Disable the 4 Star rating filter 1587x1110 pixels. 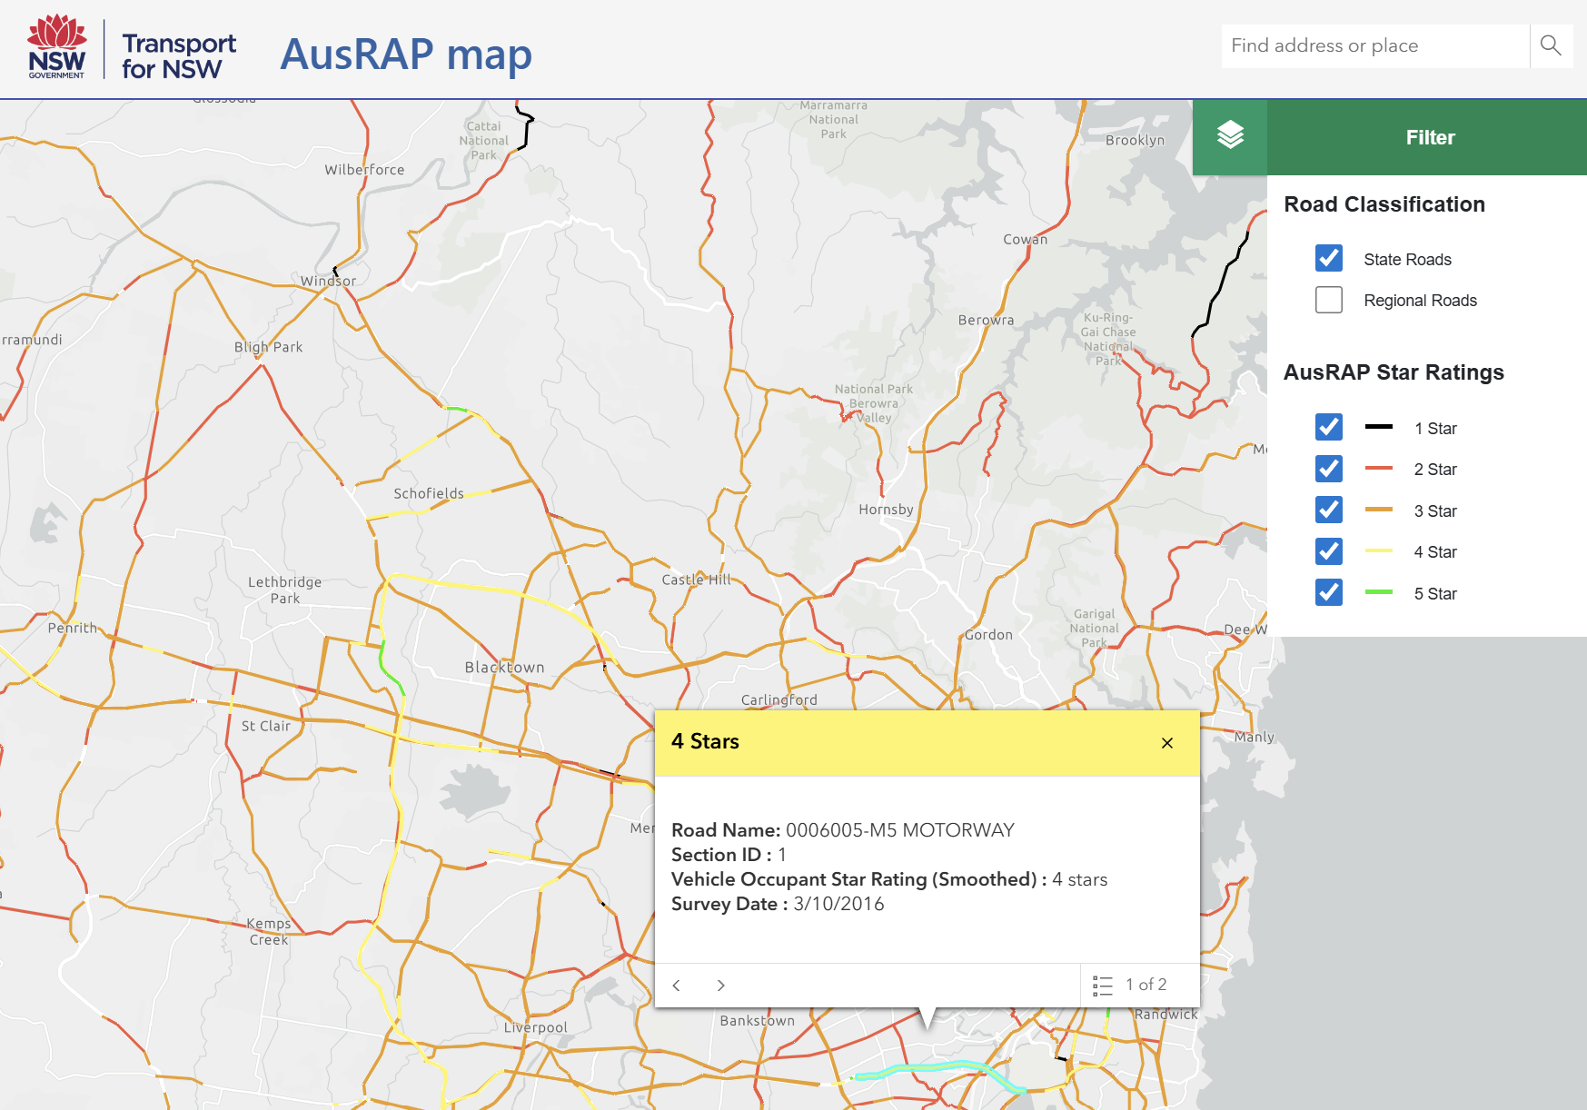point(1328,551)
